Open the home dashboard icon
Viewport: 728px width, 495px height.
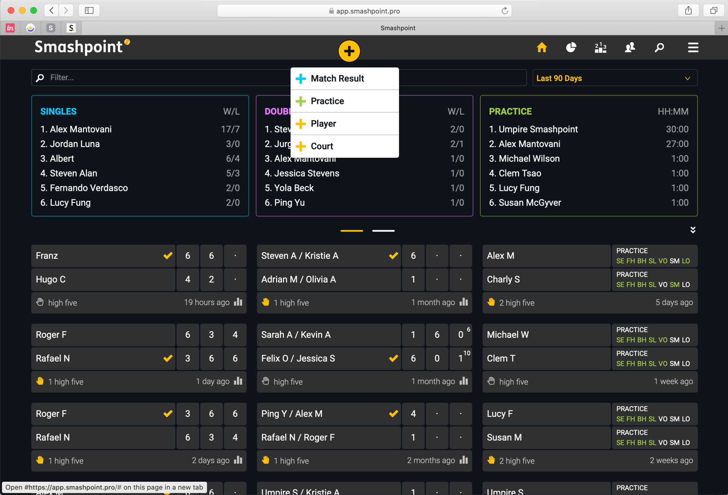pyautogui.click(x=542, y=47)
